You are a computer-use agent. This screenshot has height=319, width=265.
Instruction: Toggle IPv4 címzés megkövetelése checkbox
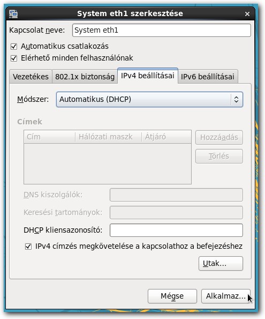click(28, 247)
